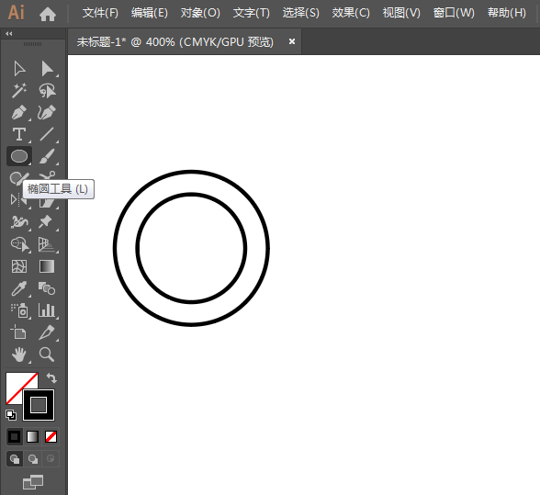Choose the Paintbrush tool
Image resolution: width=540 pixels, height=495 pixels.
[x=47, y=156]
